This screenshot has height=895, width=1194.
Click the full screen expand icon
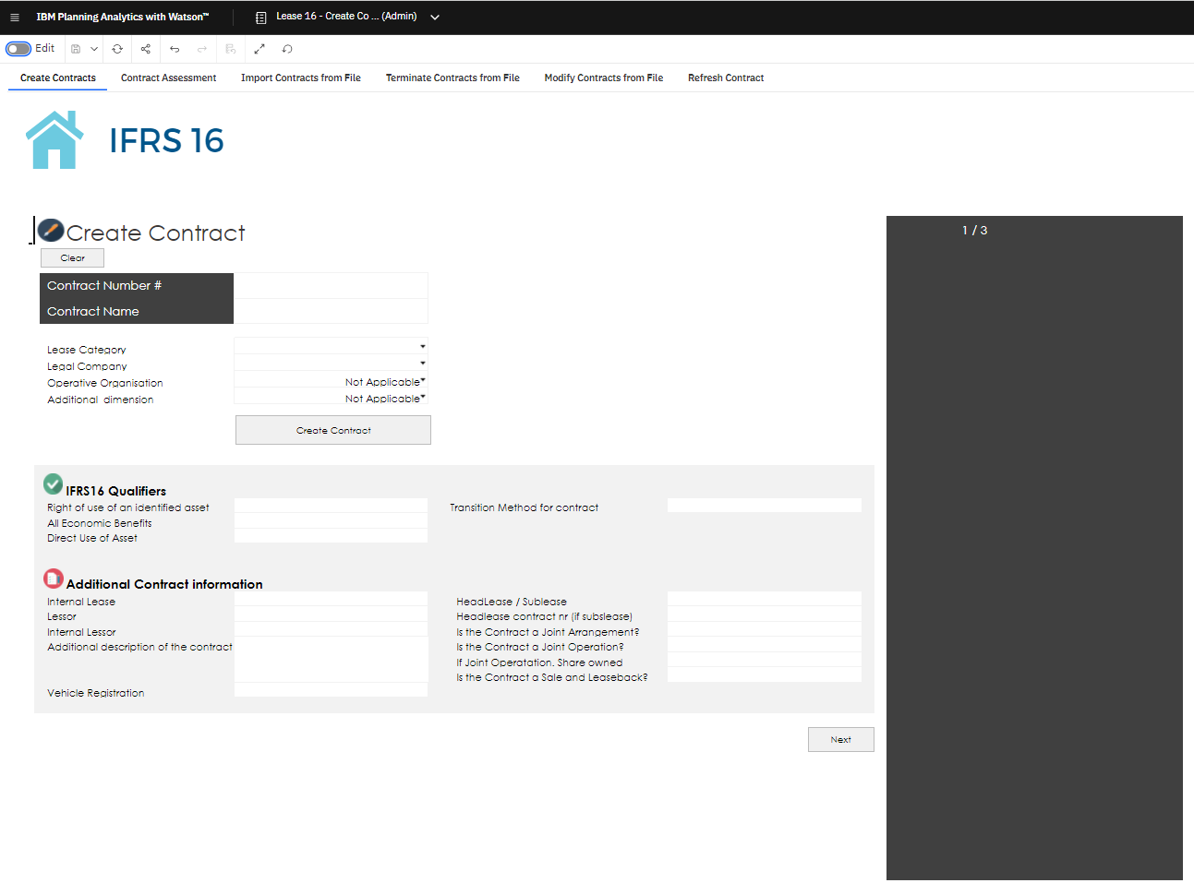pyautogui.click(x=259, y=49)
